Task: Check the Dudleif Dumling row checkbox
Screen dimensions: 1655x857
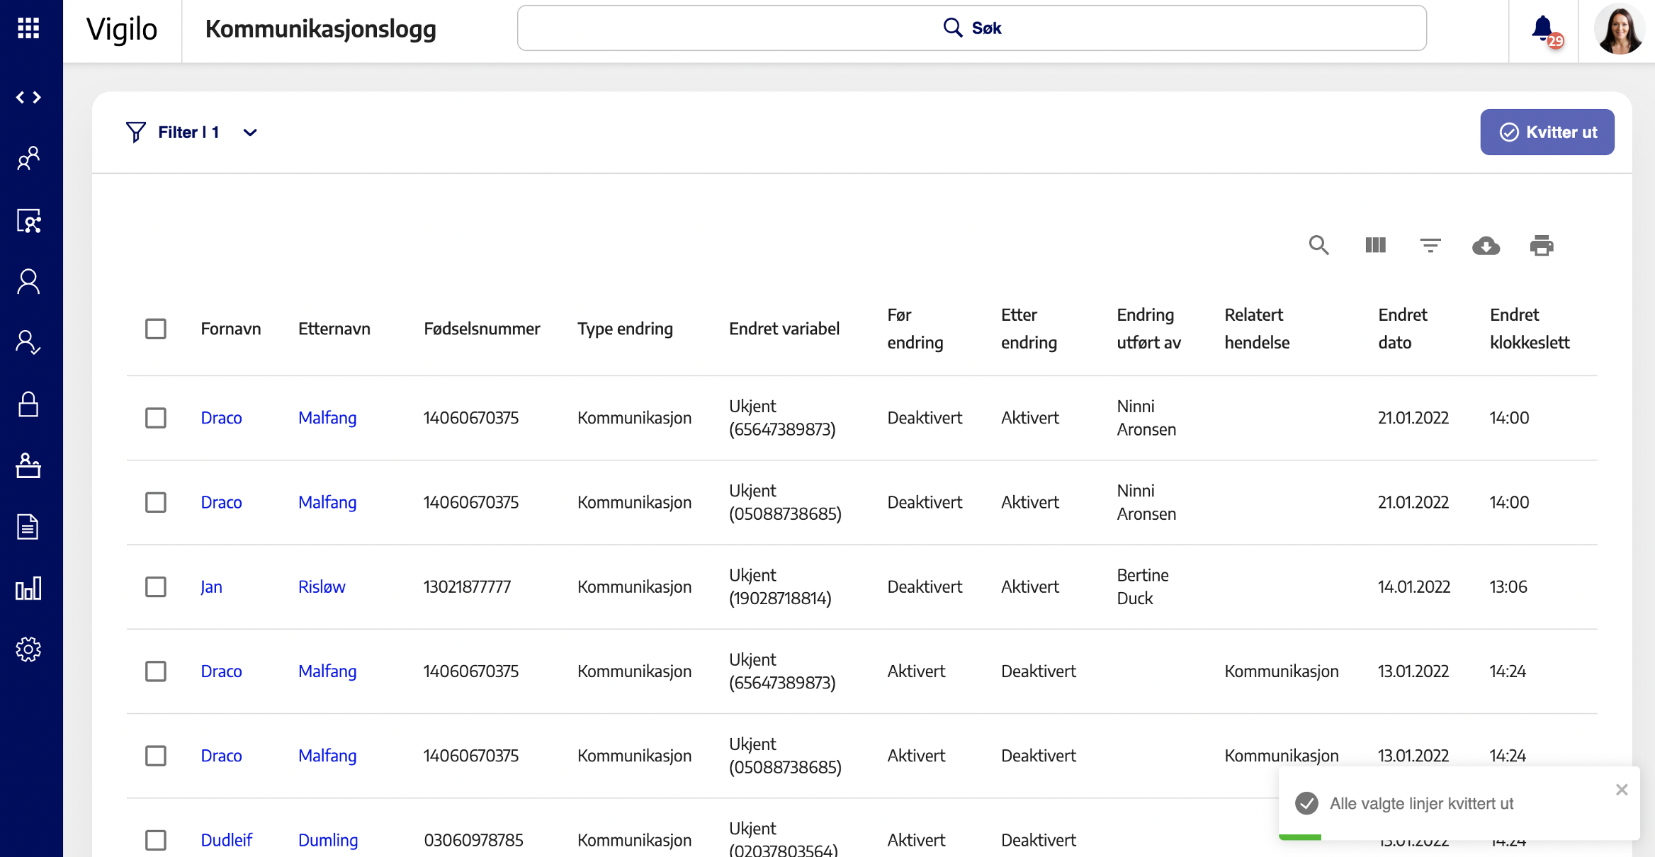Action: click(x=156, y=840)
